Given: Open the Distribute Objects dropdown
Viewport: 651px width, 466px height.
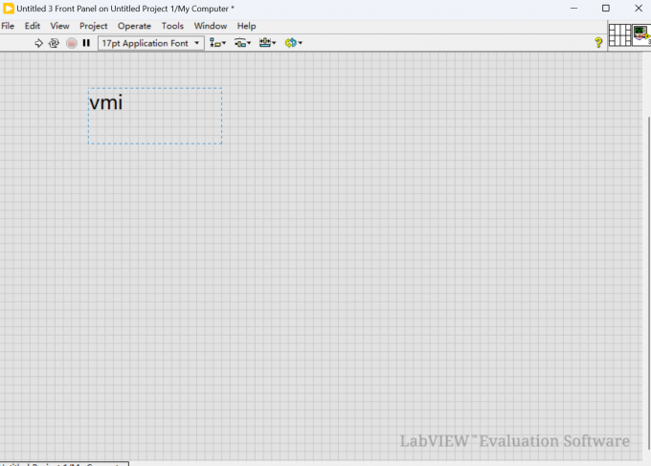Looking at the screenshot, I should click(x=242, y=43).
